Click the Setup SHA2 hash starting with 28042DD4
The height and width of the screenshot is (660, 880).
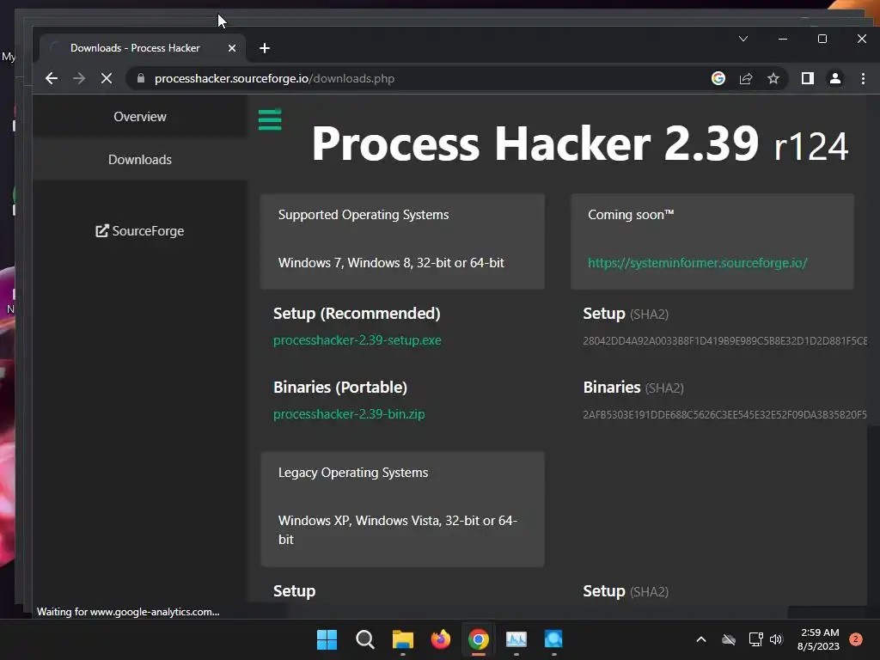(x=724, y=340)
